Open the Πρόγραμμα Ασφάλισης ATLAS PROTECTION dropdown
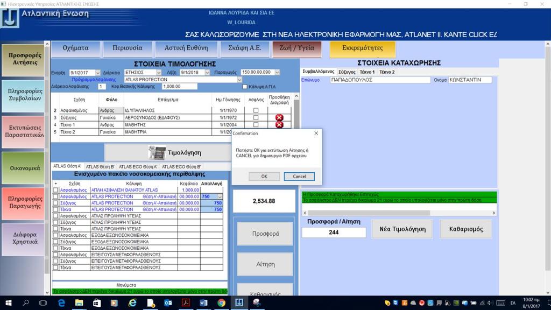 tap(239, 80)
